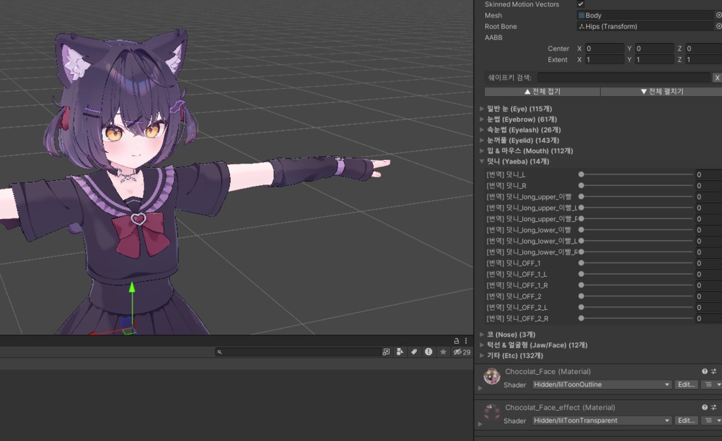
Task: Open the Mesh object picker circle
Action: 718,15
